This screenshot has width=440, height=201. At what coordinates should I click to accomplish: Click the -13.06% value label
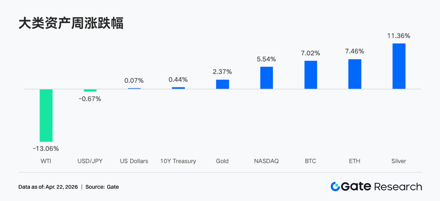tap(46, 149)
